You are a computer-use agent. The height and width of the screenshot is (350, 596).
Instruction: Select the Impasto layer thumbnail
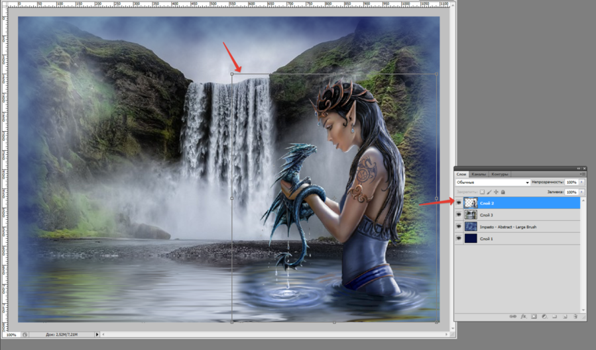pyautogui.click(x=471, y=227)
